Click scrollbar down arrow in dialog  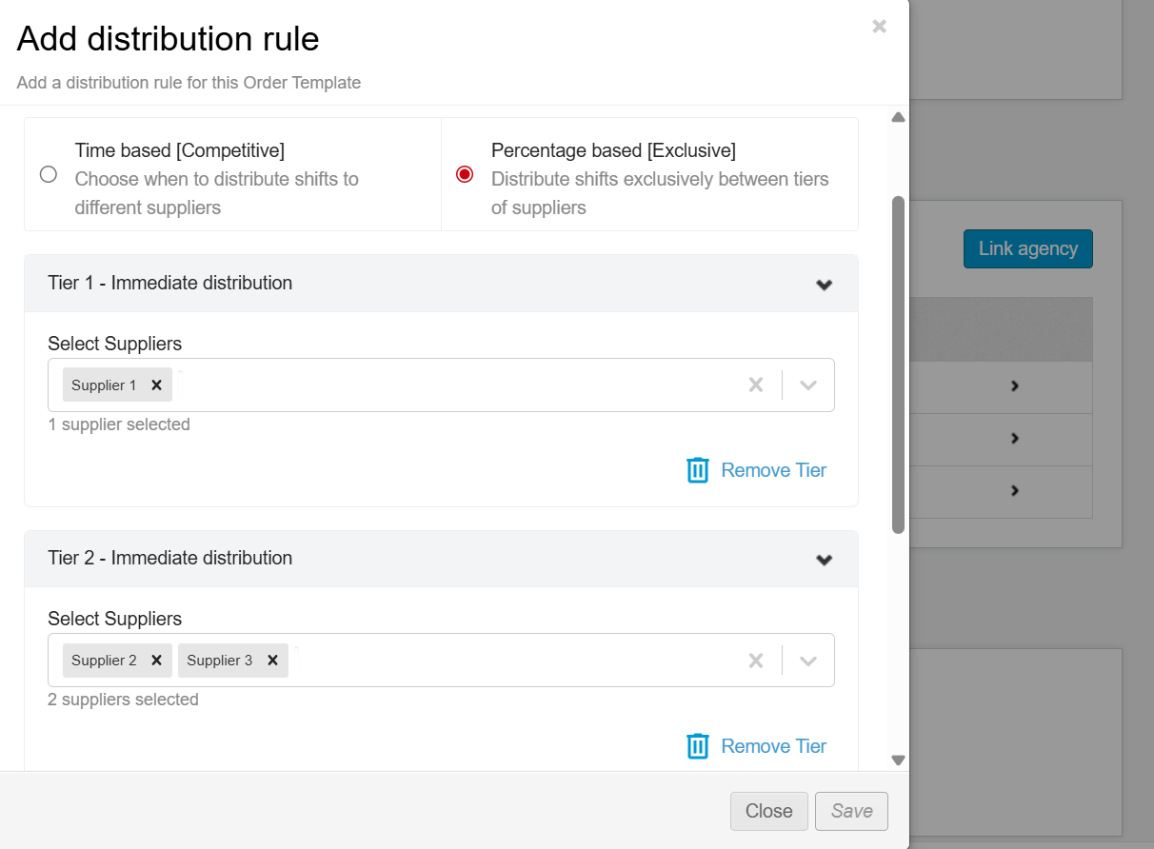(898, 760)
